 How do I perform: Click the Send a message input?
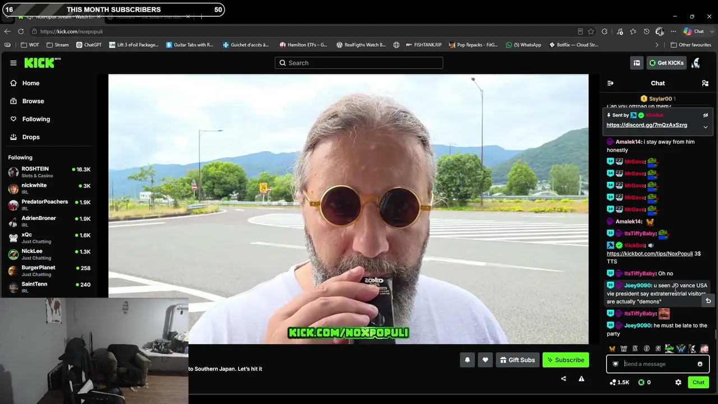click(x=658, y=364)
